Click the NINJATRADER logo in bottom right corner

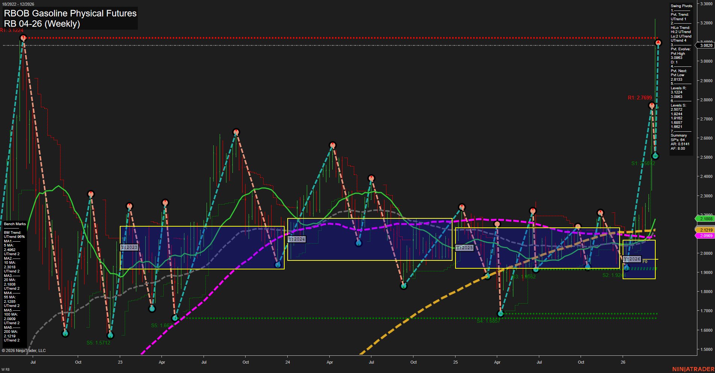(694, 368)
